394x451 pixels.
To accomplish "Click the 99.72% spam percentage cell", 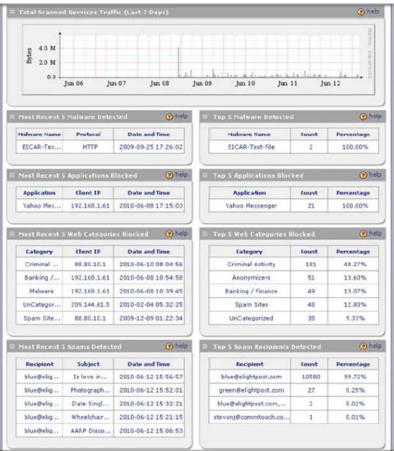I will coord(355,377).
